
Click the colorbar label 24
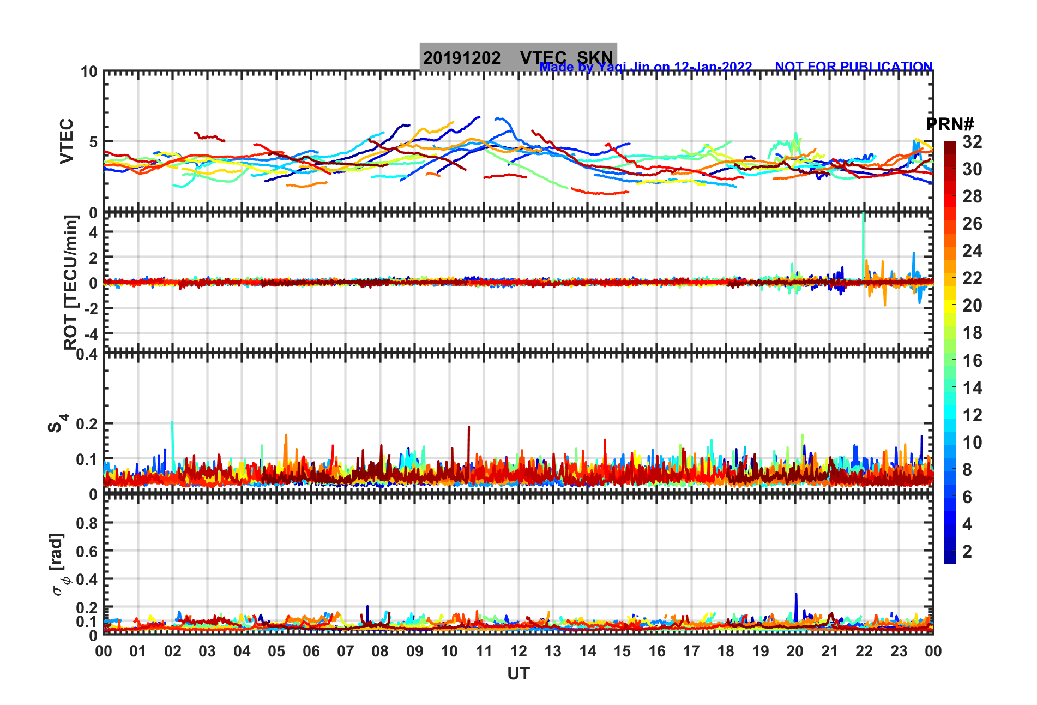pos(972,251)
